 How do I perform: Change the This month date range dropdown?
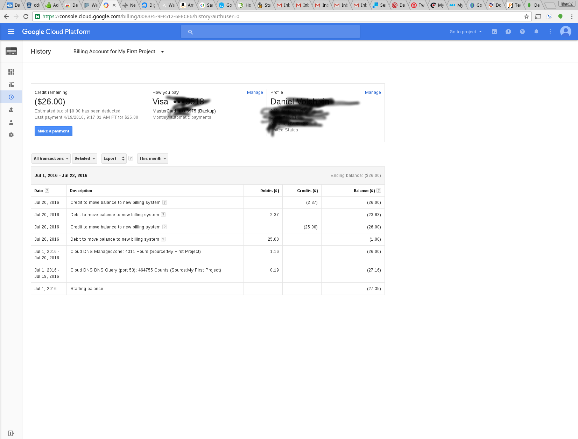(x=153, y=158)
